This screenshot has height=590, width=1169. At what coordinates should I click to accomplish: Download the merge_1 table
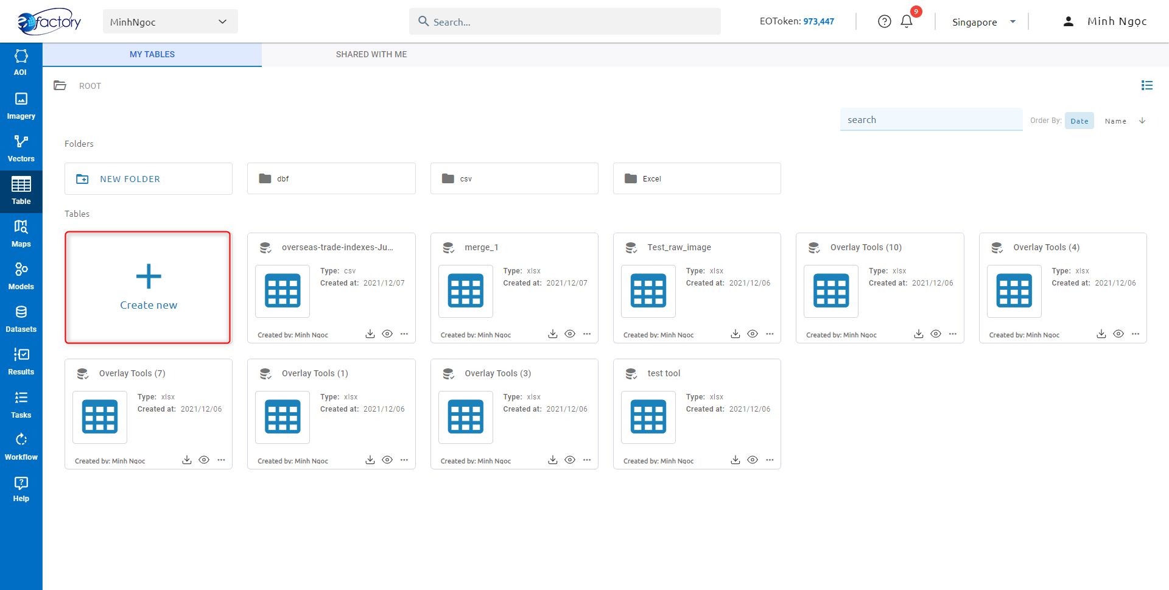pyautogui.click(x=552, y=334)
